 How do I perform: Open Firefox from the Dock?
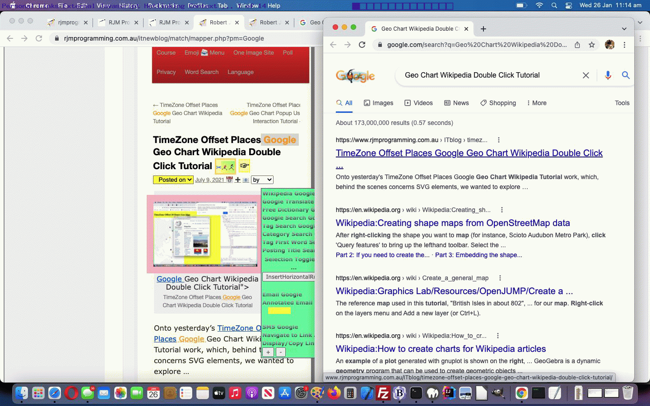click(x=334, y=393)
